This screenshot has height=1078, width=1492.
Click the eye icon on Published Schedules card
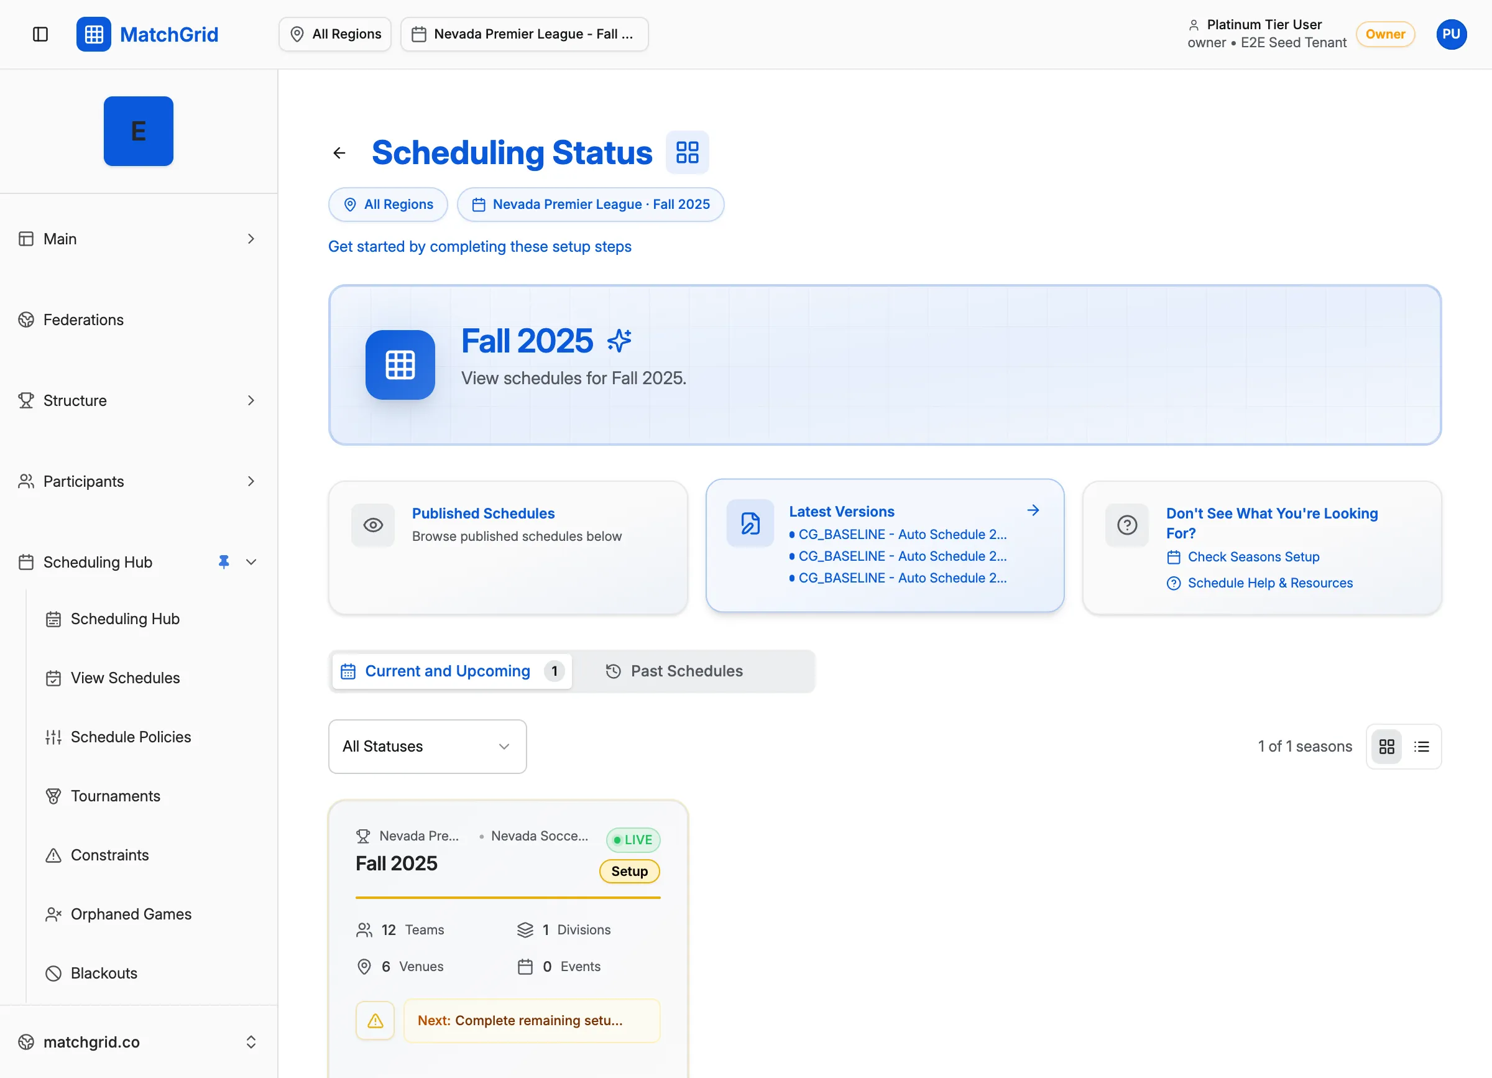point(373,525)
